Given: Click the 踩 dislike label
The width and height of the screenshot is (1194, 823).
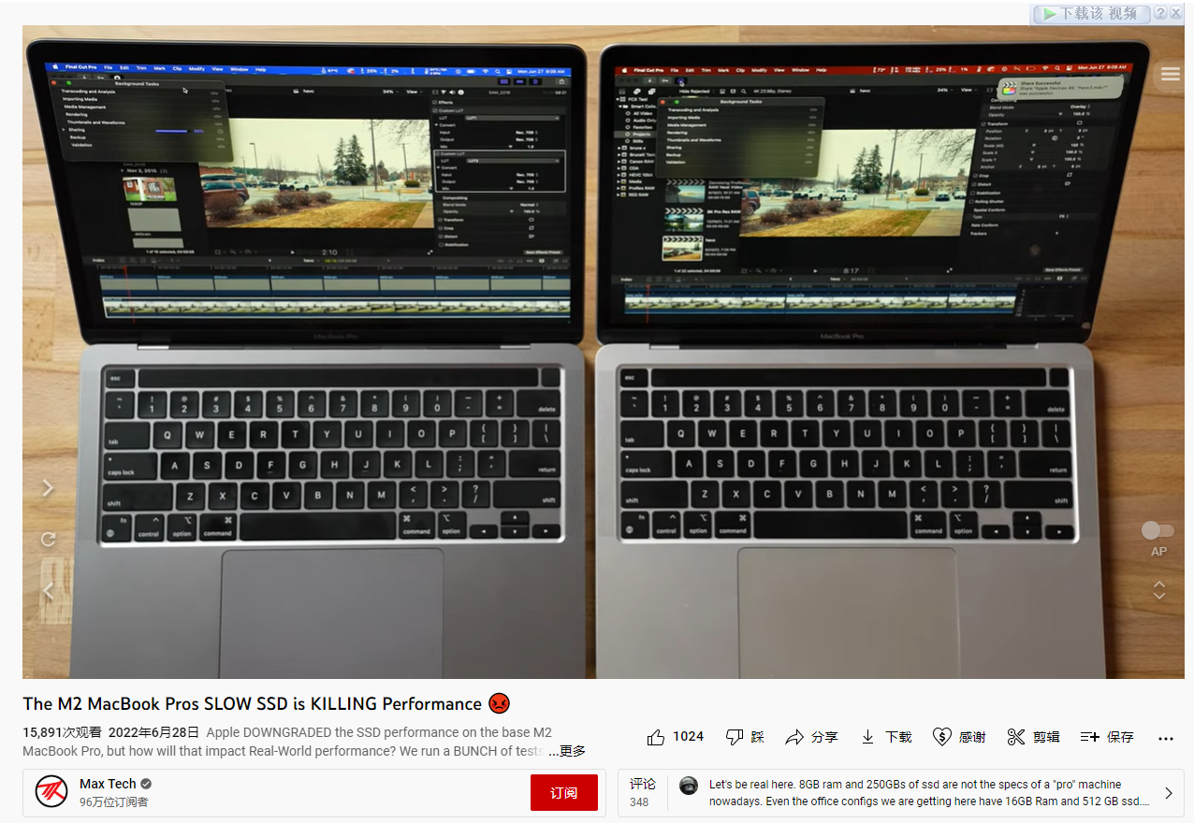Looking at the screenshot, I should [758, 737].
